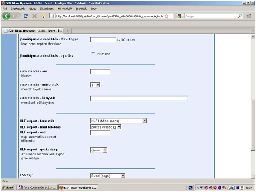Click the webcam tray icon
The image size is (256, 192).
click(242, 188)
